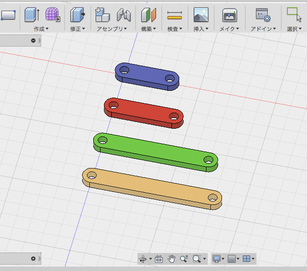The image size is (307, 271).
Task: Click the Extrude tool icon
Action: pos(32,15)
